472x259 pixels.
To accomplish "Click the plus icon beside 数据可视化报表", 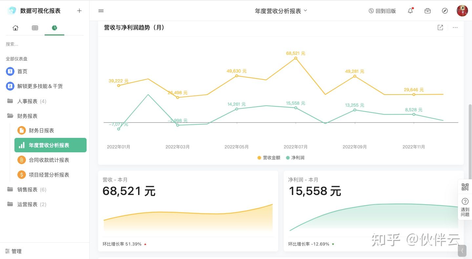I will [x=79, y=11].
